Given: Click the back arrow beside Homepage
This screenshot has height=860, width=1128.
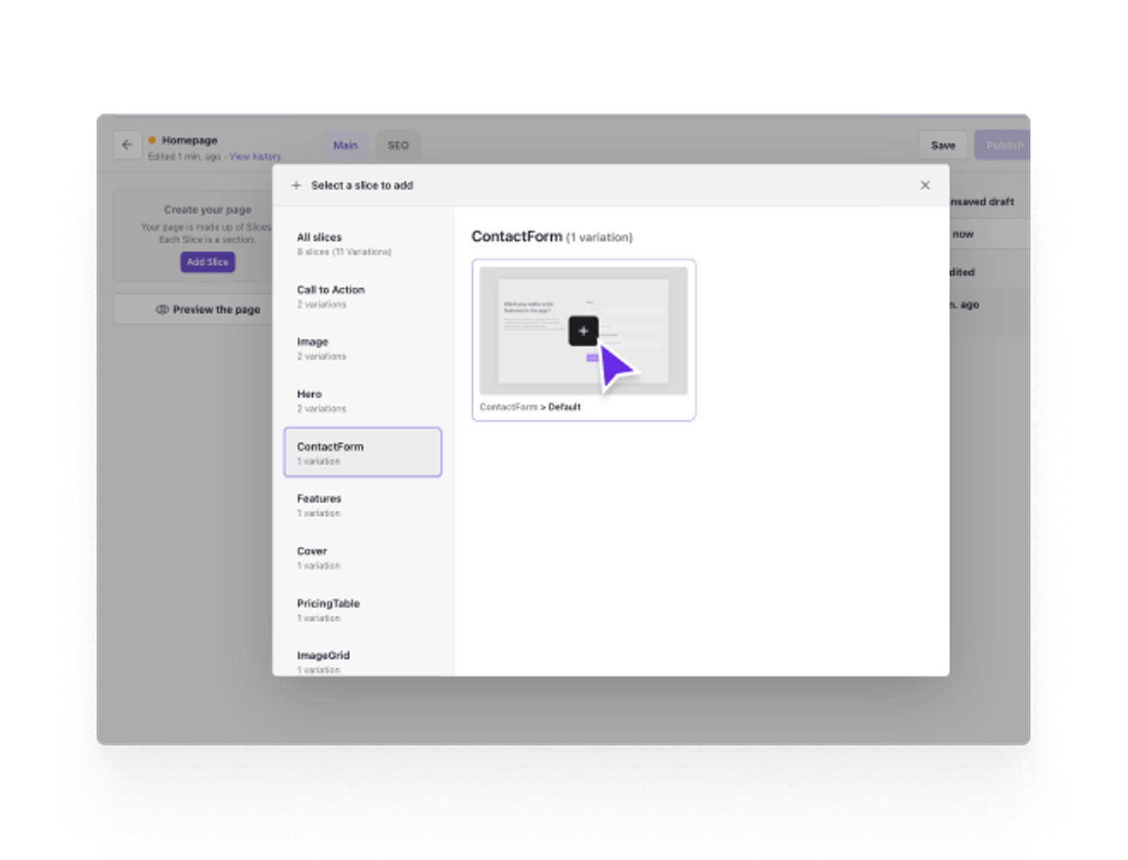Looking at the screenshot, I should [x=127, y=144].
